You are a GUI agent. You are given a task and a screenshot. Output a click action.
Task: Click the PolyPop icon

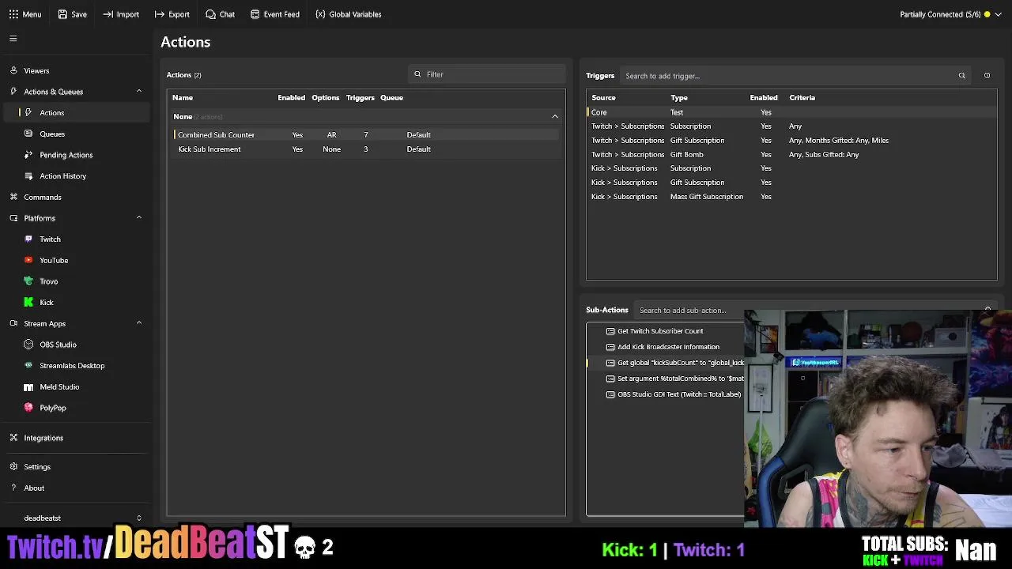pyautogui.click(x=28, y=408)
